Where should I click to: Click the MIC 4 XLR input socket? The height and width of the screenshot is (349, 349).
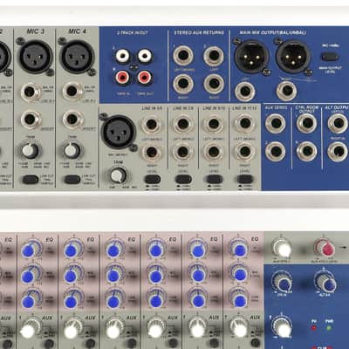(x=77, y=57)
